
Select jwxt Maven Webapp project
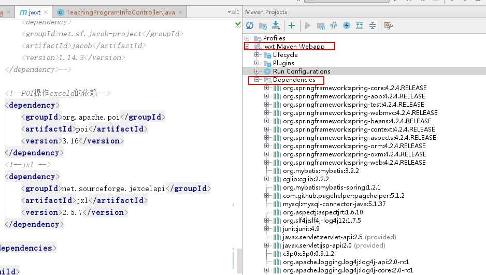point(294,47)
